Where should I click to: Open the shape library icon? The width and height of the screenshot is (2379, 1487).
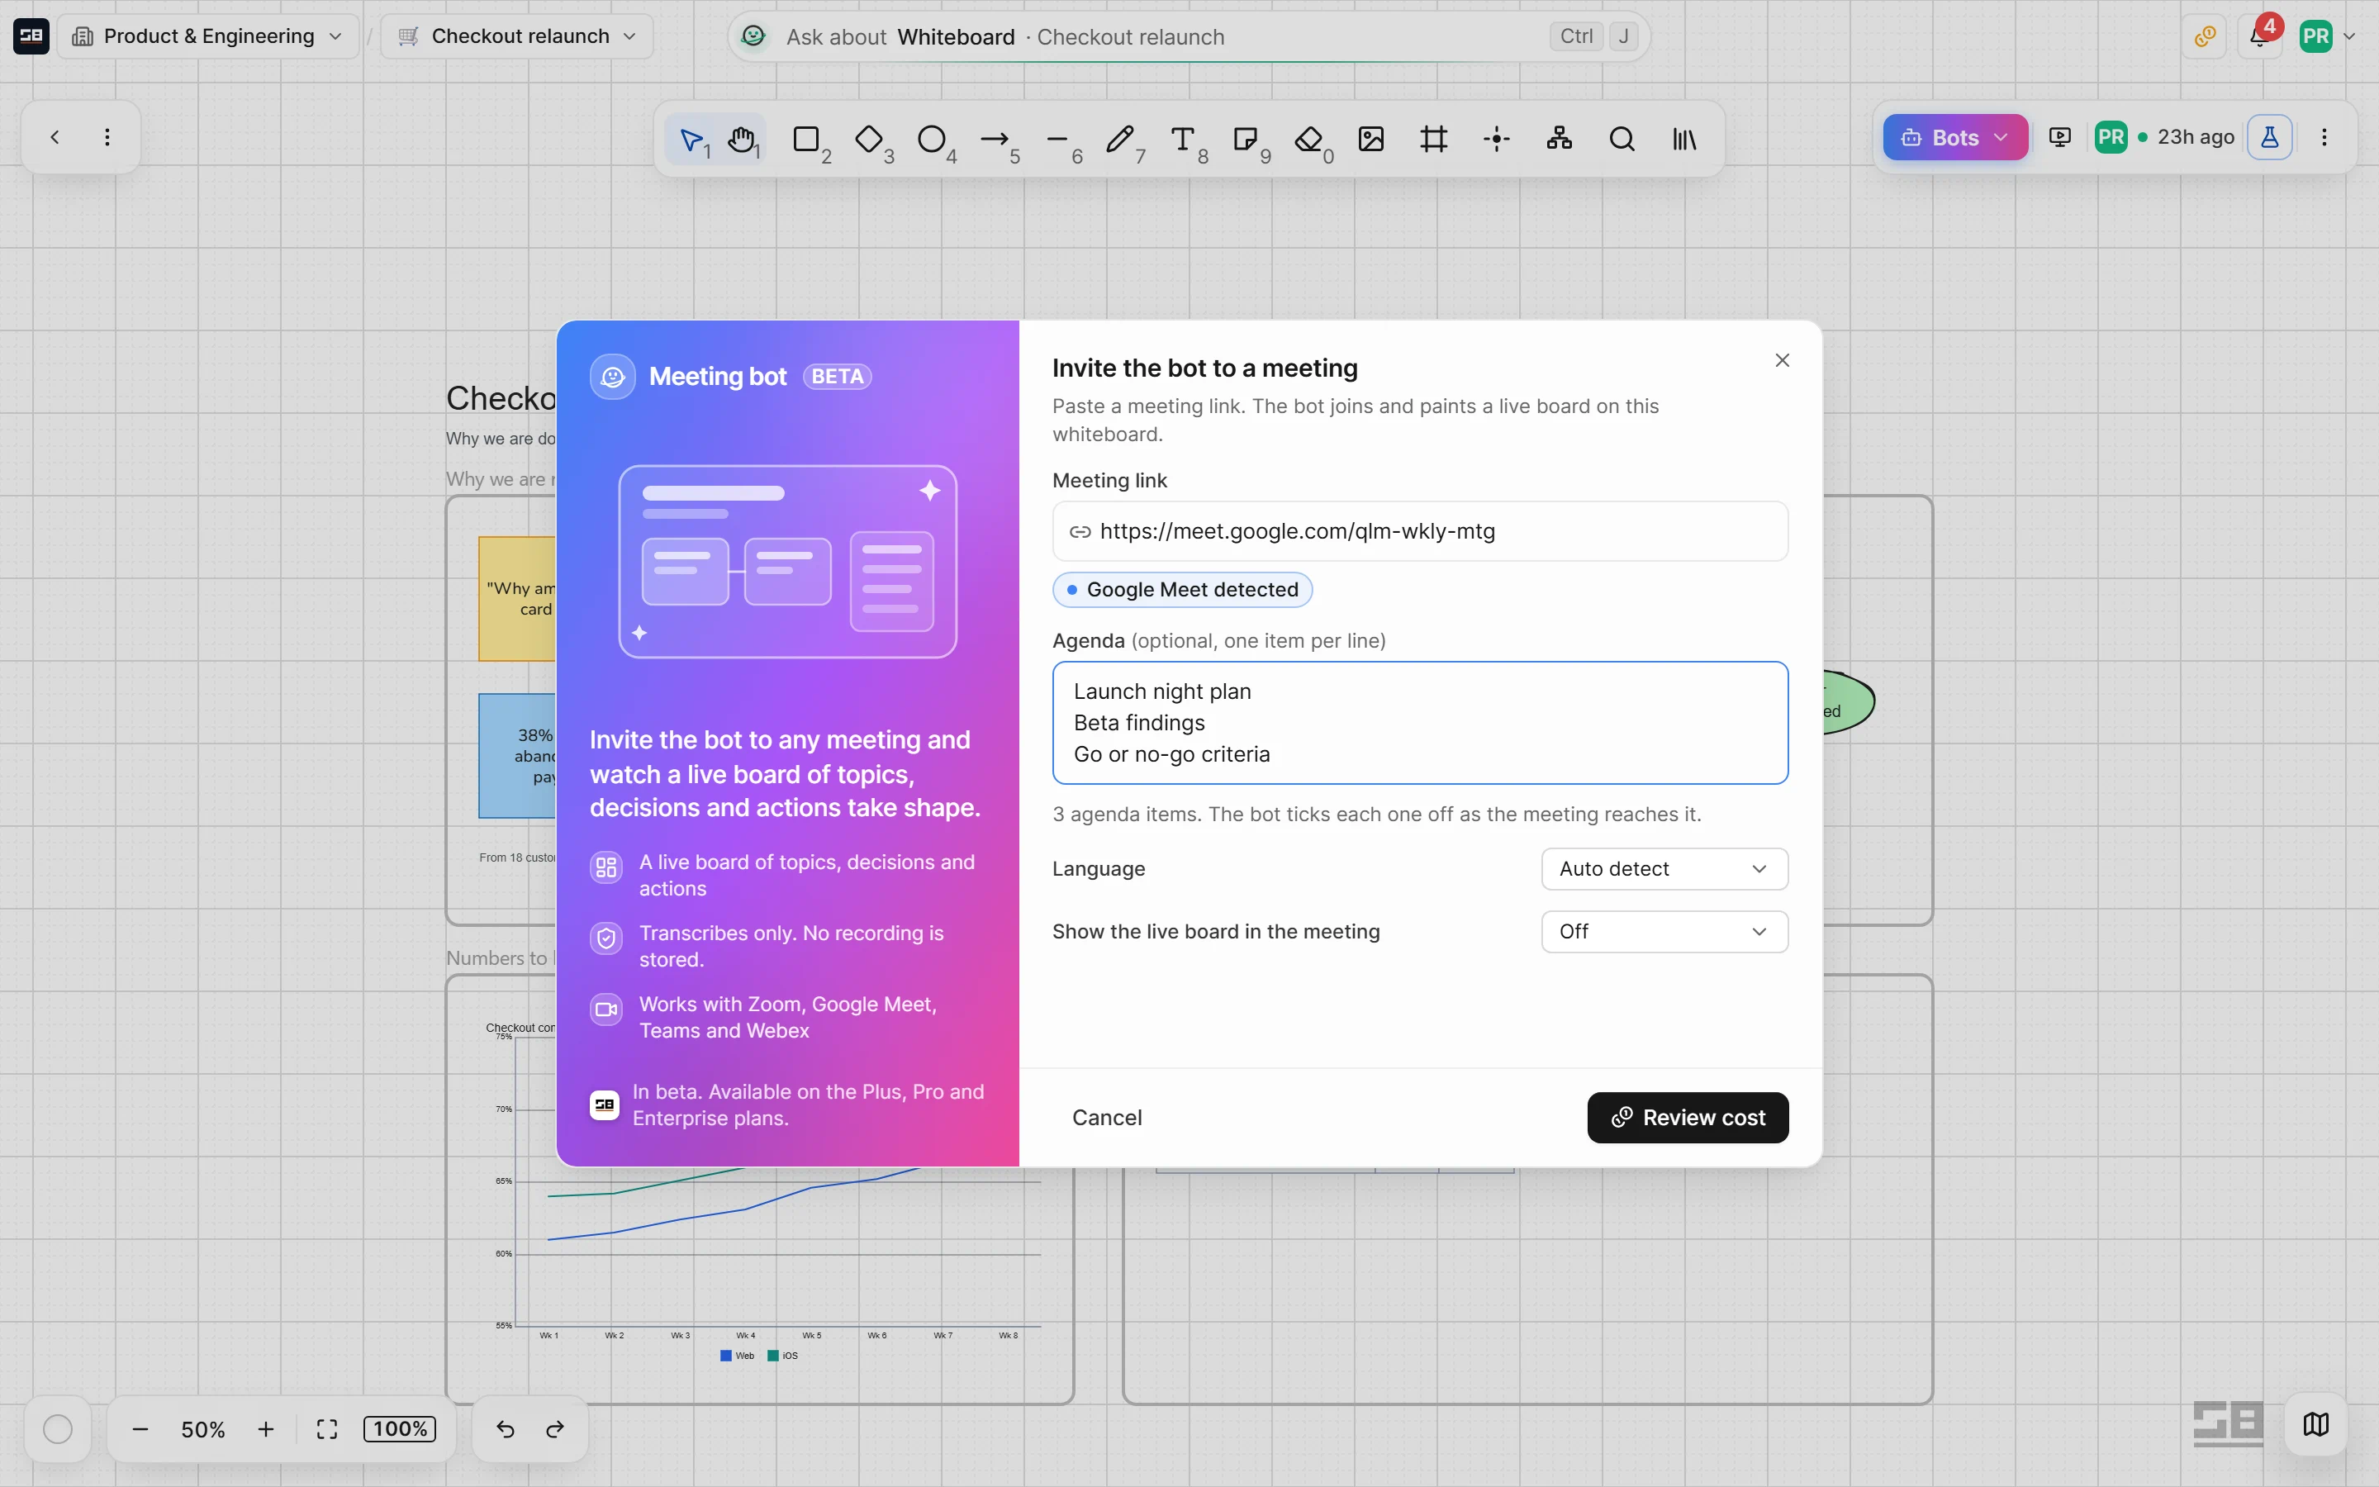pyautogui.click(x=1685, y=139)
